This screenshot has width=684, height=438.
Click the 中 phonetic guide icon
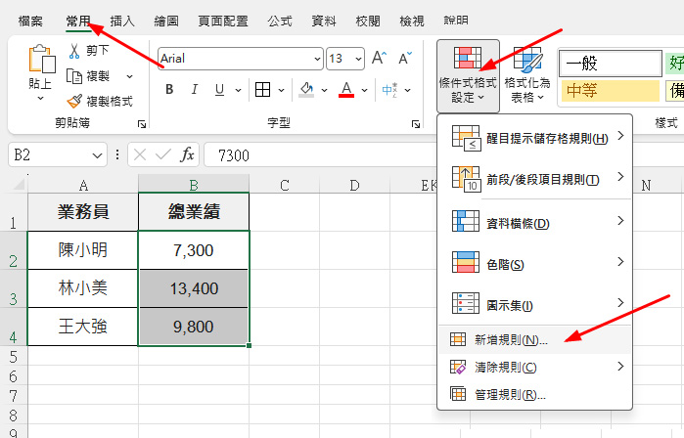[389, 90]
